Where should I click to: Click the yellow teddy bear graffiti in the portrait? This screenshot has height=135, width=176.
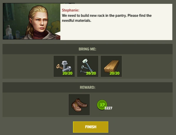click(x=56, y=27)
